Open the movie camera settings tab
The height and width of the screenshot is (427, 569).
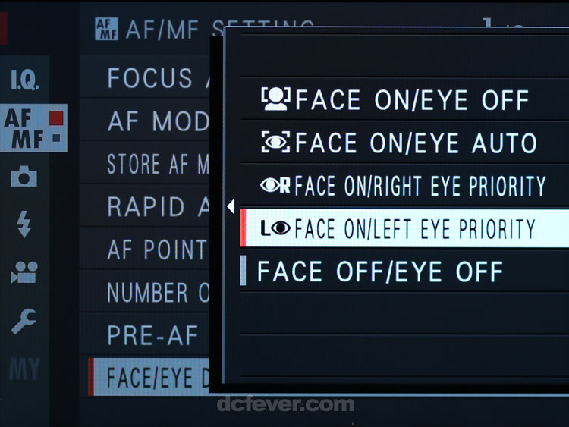(x=24, y=272)
